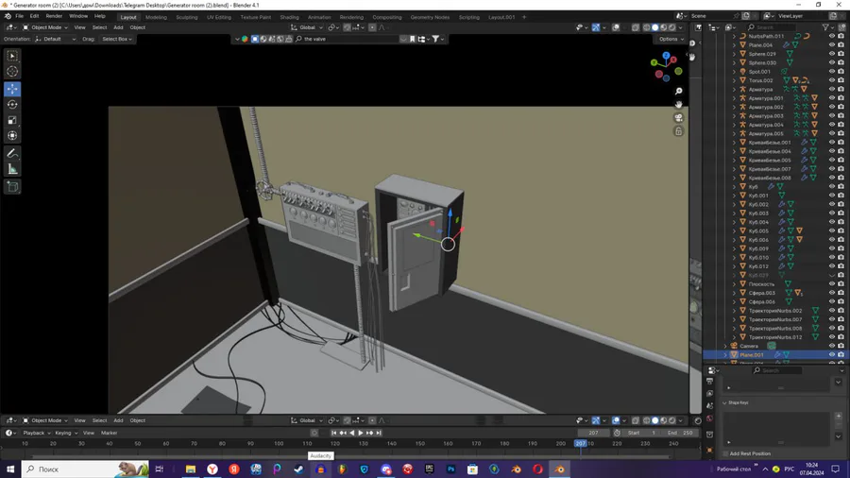Open the Playback menu in timeline
850x478 pixels.
[x=36, y=433]
